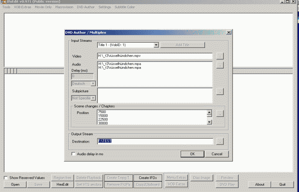Viewport: 299px width, 192px height.
Task: Click the browse button for Output Destination
Action: (x=220, y=141)
